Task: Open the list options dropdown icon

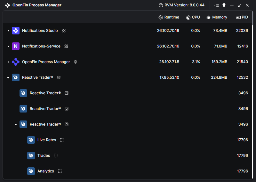Action: pos(217,5)
